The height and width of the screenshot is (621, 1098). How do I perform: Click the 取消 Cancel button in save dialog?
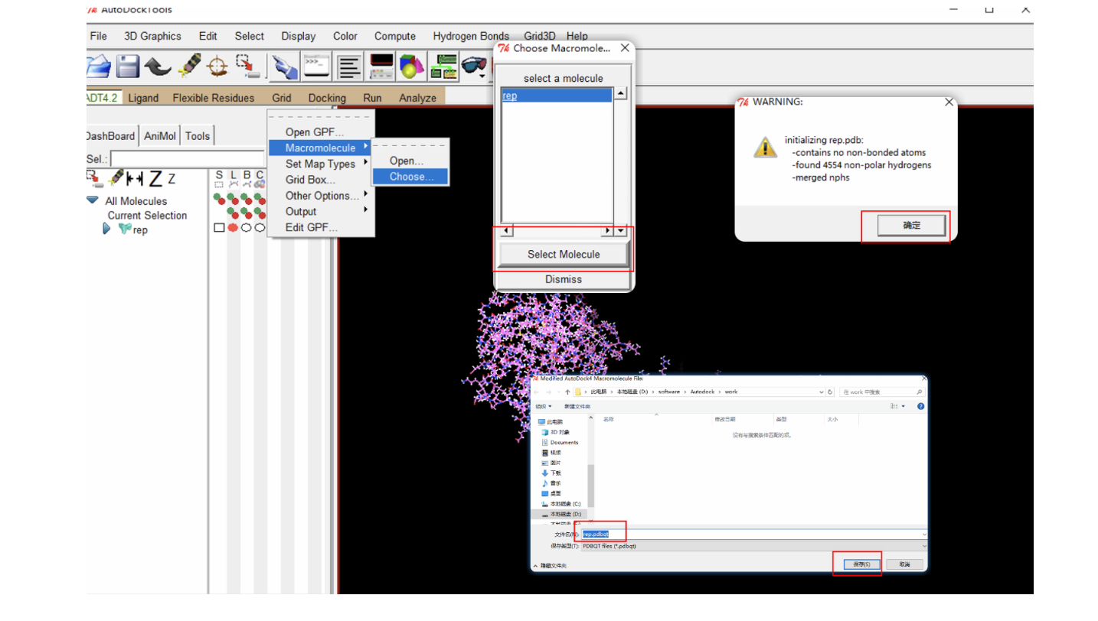click(x=904, y=564)
